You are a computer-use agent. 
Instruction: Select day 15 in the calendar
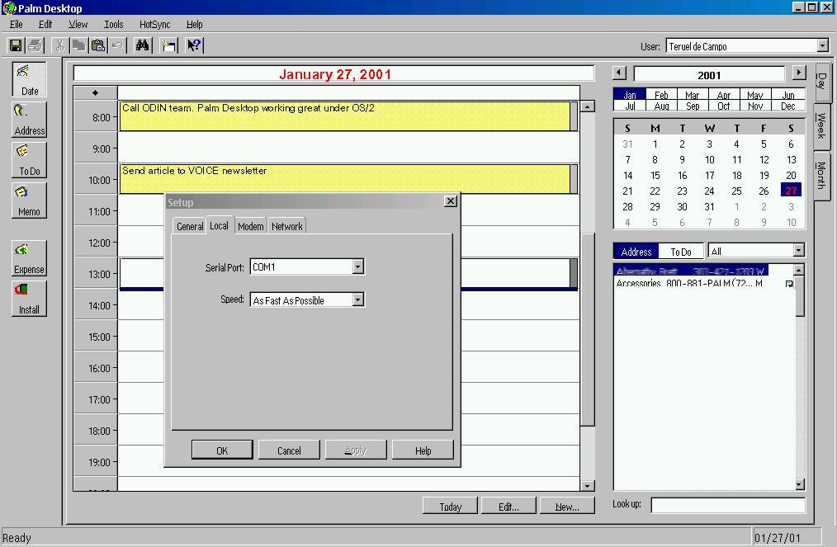(655, 175)
